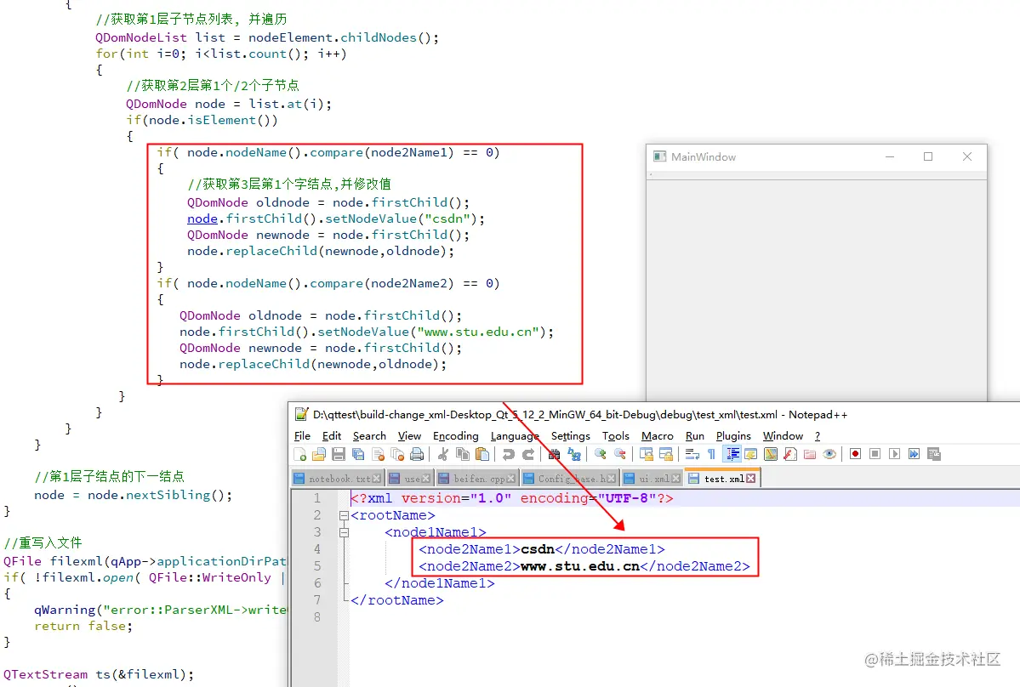Toggle the Word Wrap toolbar button

(x=692, y=454)
